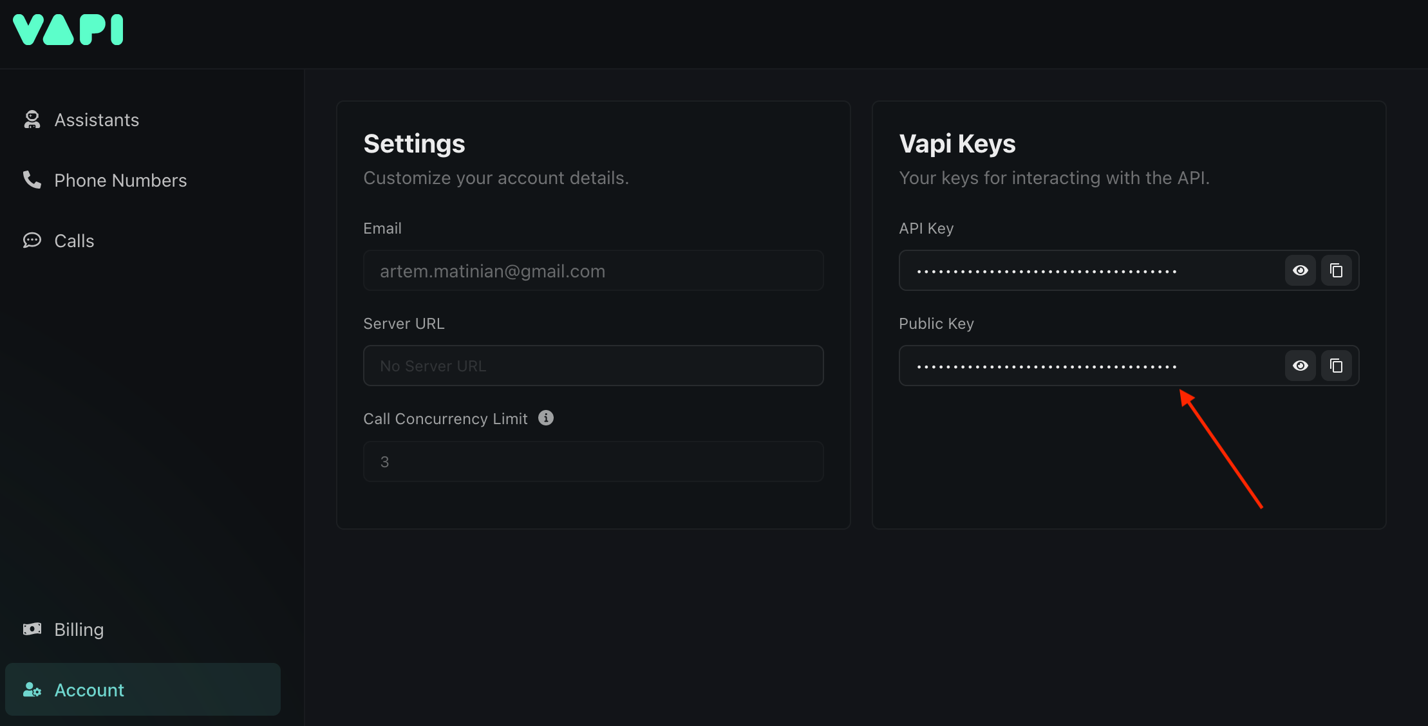
Task: Click the Phone Numbers handset icon
Action: point(32,180)
